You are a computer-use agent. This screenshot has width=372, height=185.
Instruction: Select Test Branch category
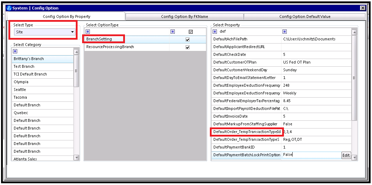[43, 67]
